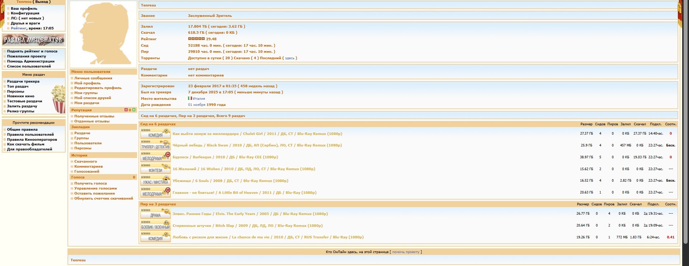The image size is (689, 266).
Task: Click the помочь проекту link
Action: point(406,252)
